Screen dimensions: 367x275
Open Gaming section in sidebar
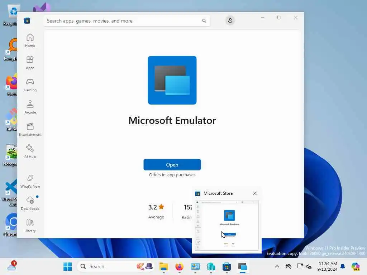30,85
